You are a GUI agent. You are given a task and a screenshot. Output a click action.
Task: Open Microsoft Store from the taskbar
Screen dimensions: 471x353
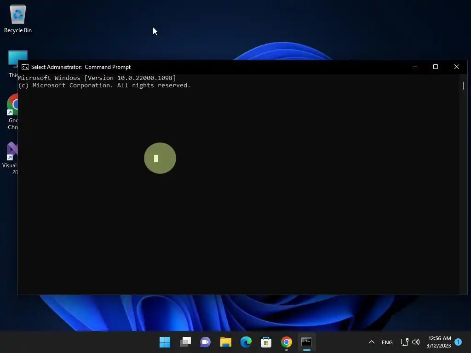(266, 342)
